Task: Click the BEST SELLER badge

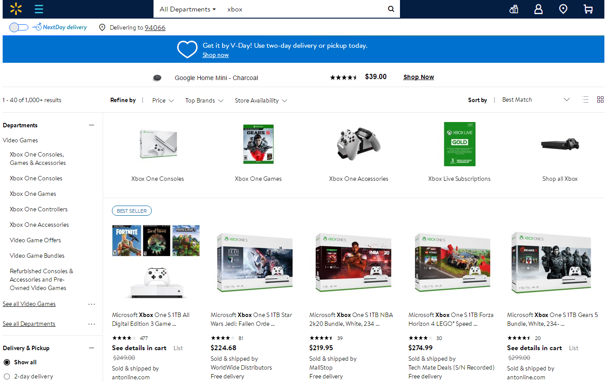Action: pos(132,211)
